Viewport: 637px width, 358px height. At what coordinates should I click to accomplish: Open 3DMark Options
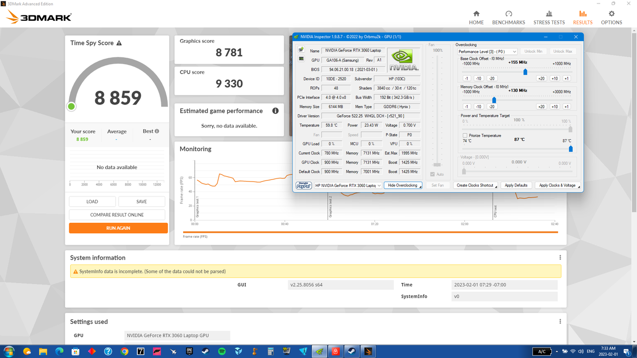click(611, 16)
